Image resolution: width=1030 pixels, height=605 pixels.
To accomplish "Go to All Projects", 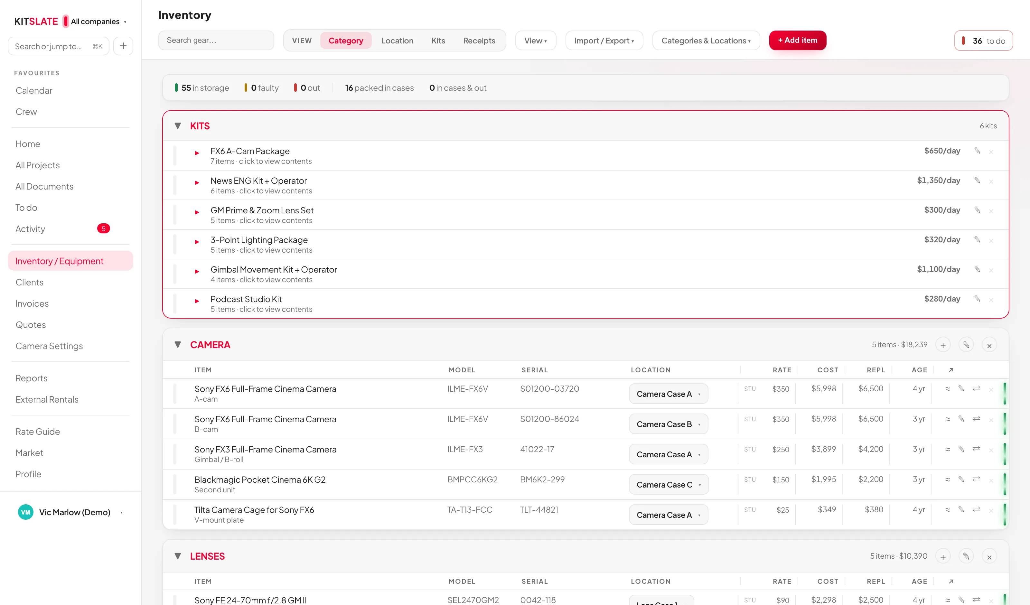I will (x=38, y=165).
